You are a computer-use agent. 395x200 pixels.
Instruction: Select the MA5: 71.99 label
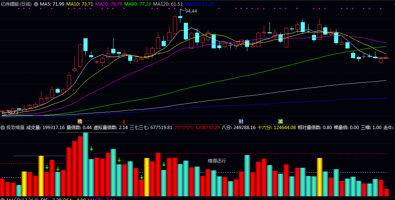point(52,4)
